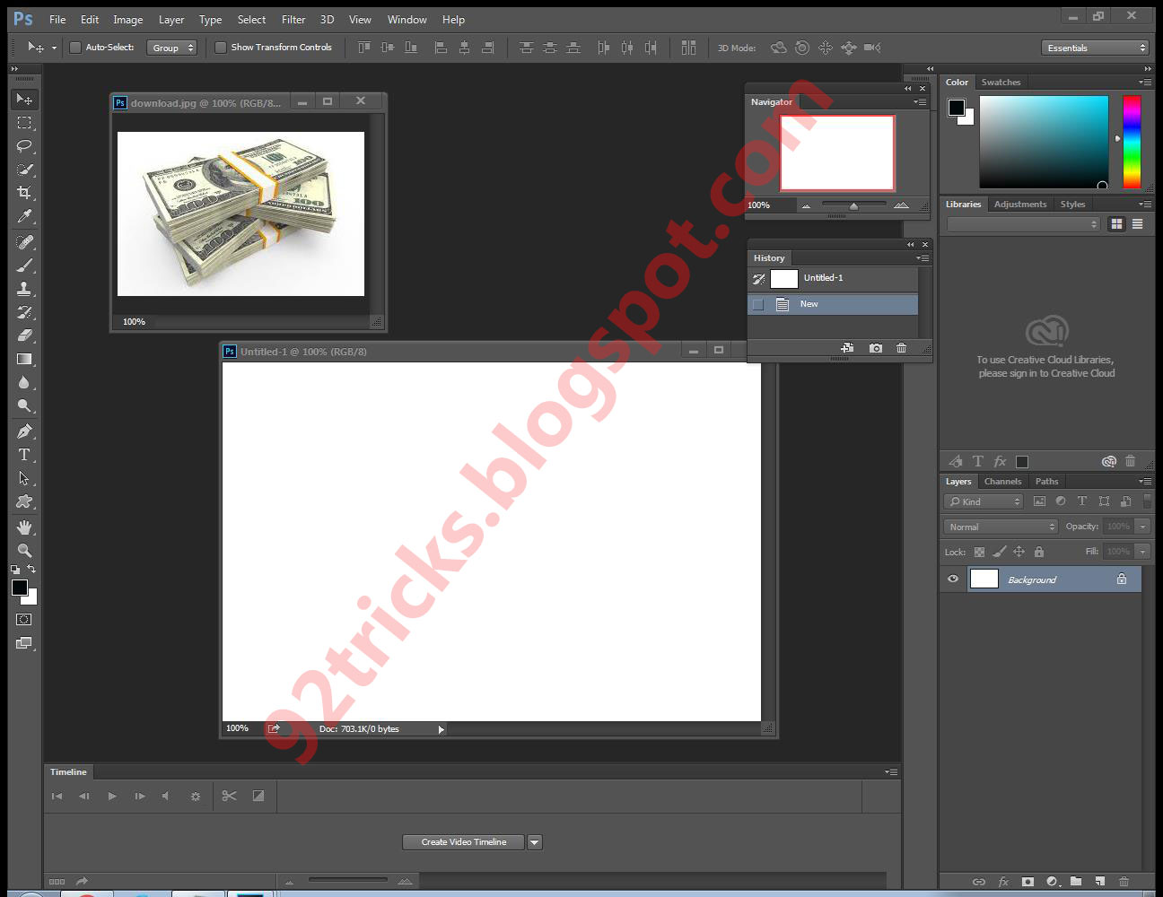Activate the Clone Stamp tool
This screenshot has width=1163, height=897.
pyautogui.click(x=24, y=289)
